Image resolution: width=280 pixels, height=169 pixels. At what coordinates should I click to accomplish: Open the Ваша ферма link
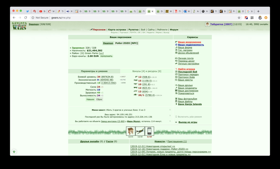click(x=185, y=47)
